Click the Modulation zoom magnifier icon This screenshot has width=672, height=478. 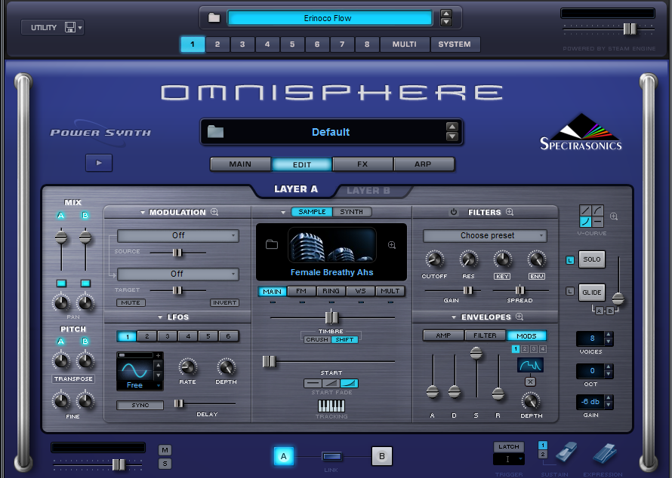tap(214, 213)
